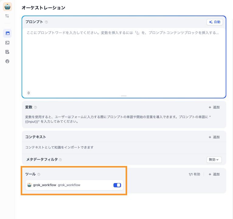Image resolution: width=233 pixels, height=219 pixels.
Task: Toggle the grok_workflow tool switch off
Action: coord(117,185)
